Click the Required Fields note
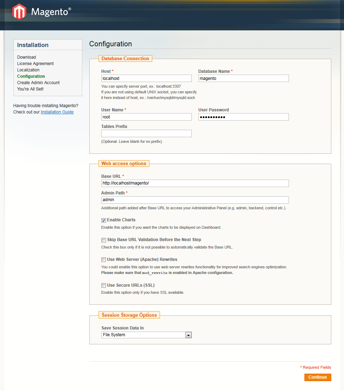This screenshot has width=344, height=391. pyautogui.click(x=316, y=367)
